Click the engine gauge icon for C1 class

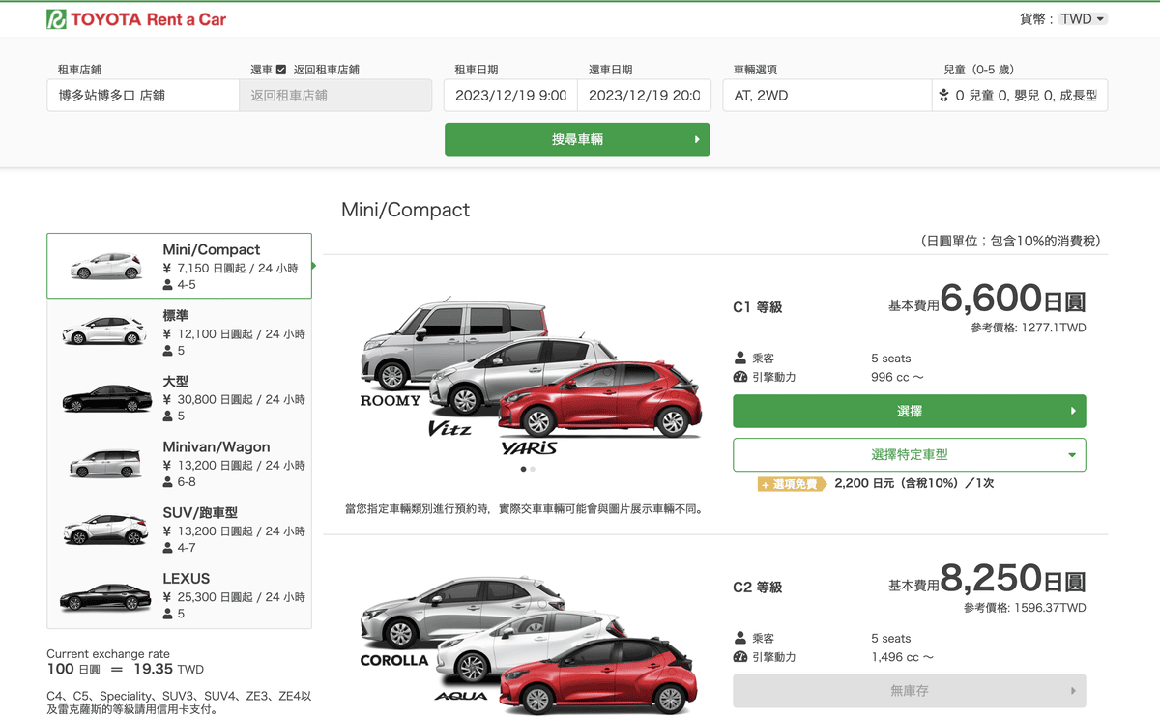click(740, 377)
